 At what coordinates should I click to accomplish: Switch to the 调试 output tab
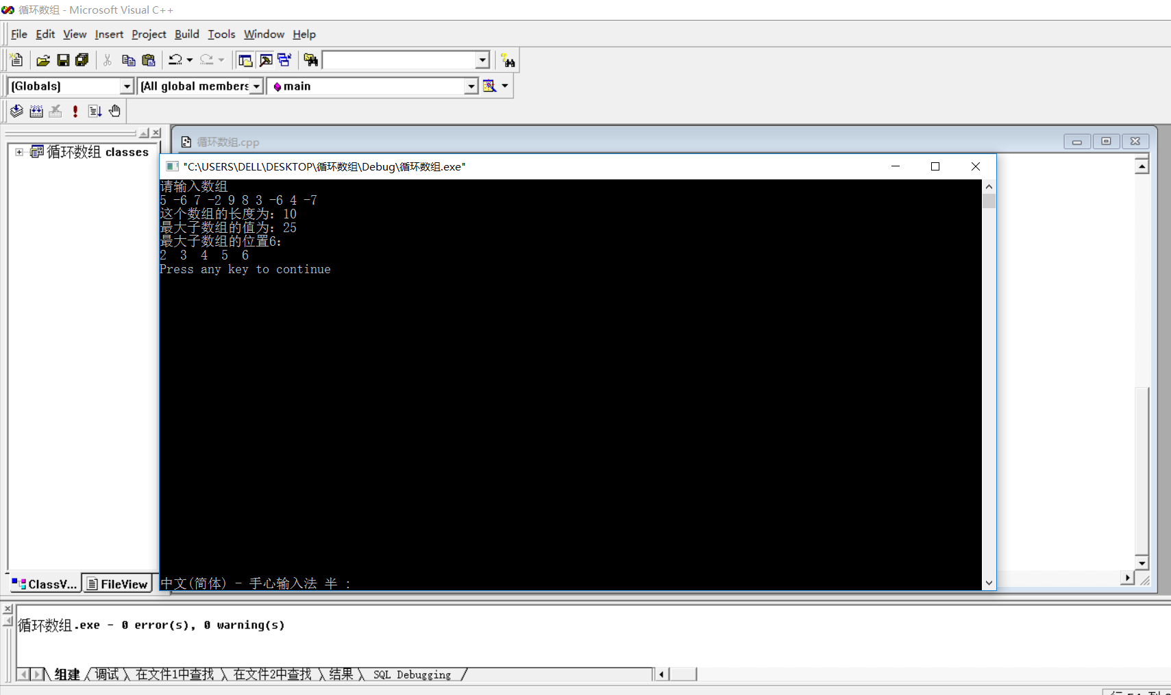coord(107,674)
